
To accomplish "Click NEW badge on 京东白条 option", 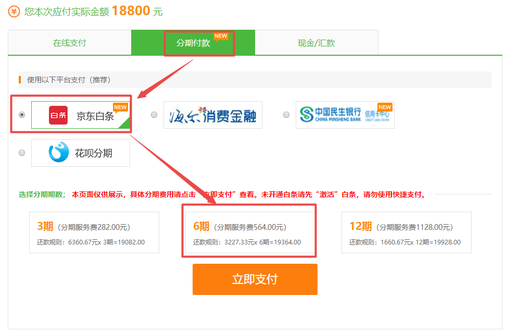I will tap(120, 107).
